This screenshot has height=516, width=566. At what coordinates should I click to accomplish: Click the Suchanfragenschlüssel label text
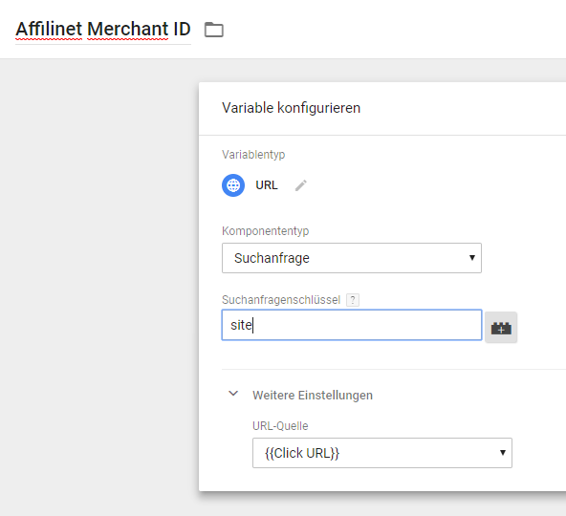281,300
